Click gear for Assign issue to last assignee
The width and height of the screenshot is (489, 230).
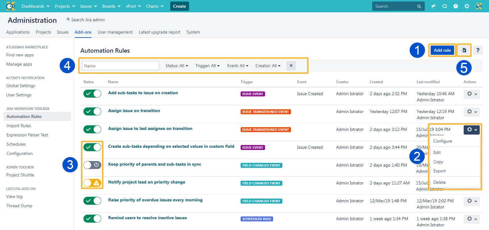(x=472, y=130)
